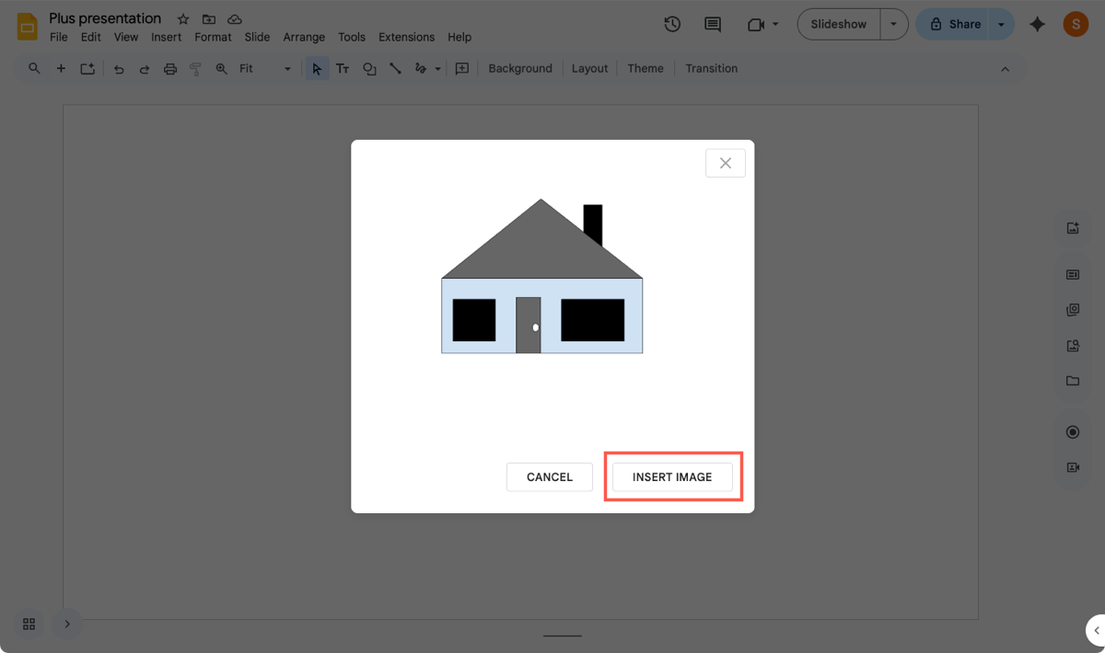Screen dimensions: 1105x653
Task: Open the comments panel icon
Action: [712, 25]
